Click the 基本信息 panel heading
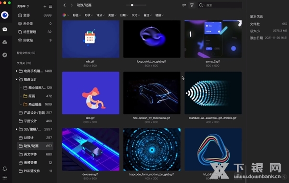Viewport: 289px width, 183px height. tap(256, 16)
